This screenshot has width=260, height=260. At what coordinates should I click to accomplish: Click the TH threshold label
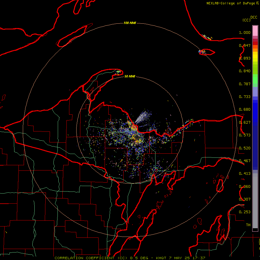click(x=248, y=225)
